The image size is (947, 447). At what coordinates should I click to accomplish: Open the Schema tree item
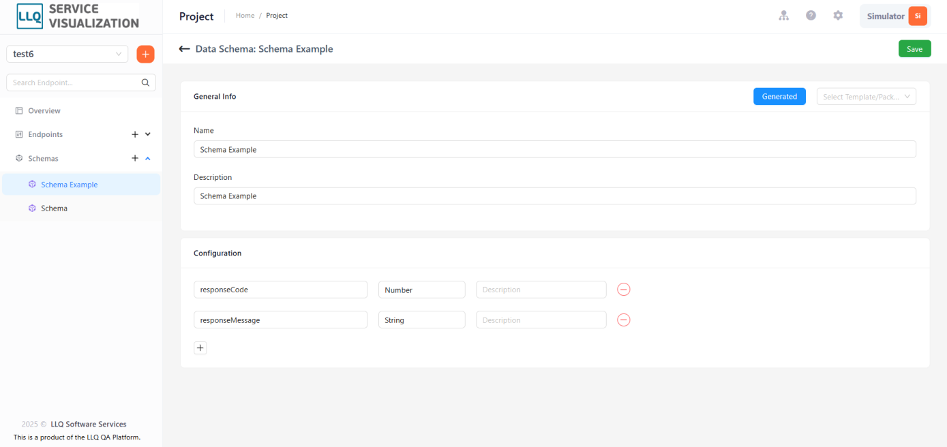[81, 209]
